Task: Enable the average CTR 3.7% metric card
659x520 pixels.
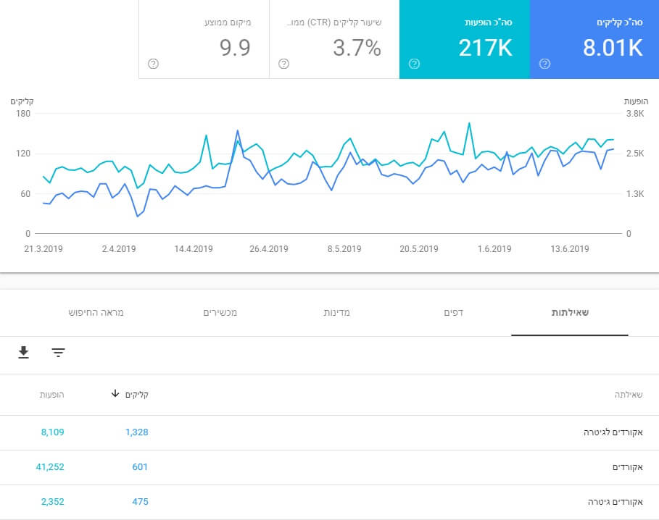Action: 334,39
